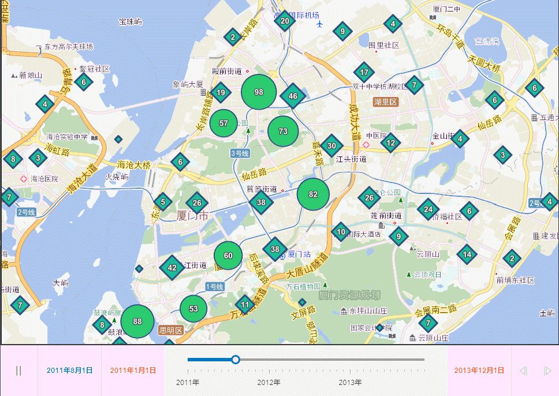Click the start date 2011年1月1日
Image resolution: width=559 pixels, height=396 pixels.
coord(133,371)
